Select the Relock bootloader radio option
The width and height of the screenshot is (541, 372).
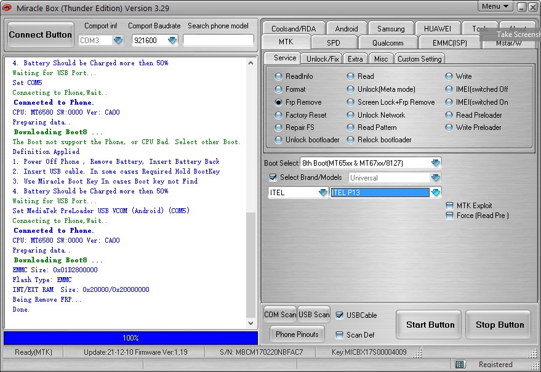pyautogui.click(x=351, y=140)
